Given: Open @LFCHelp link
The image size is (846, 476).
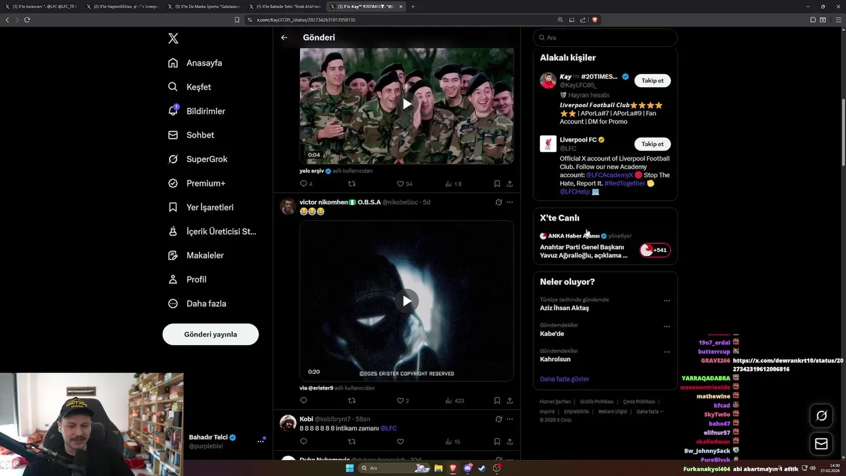Looking at the screenshot, I should 574,192.
